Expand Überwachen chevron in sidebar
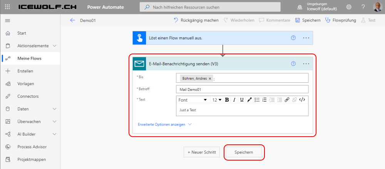The width and height of the screenshot is (385, 169). (x=55, y=122)
